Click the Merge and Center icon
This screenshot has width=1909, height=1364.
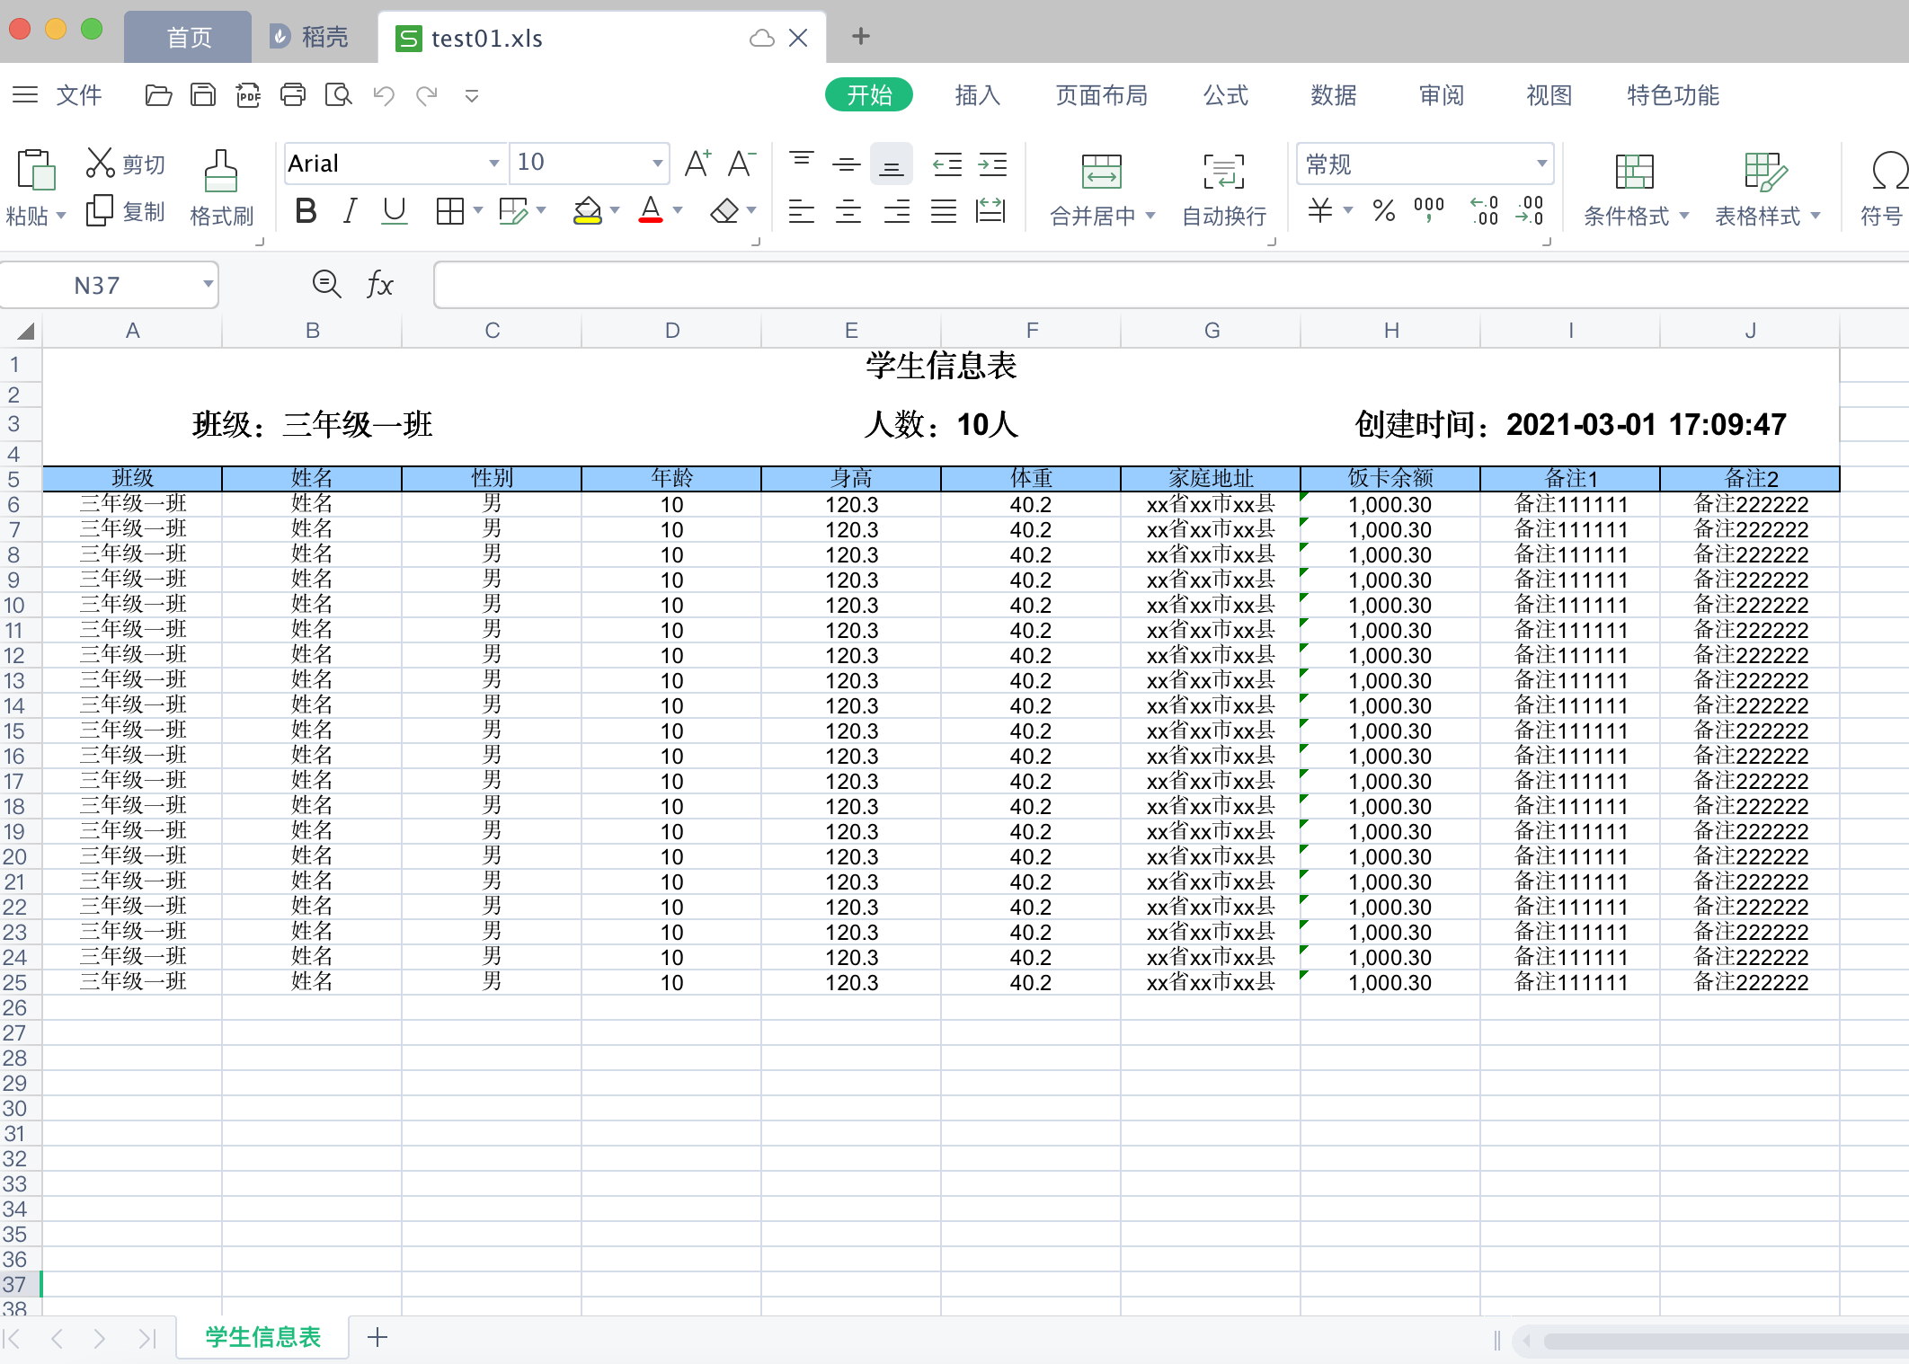[1101, 171]
